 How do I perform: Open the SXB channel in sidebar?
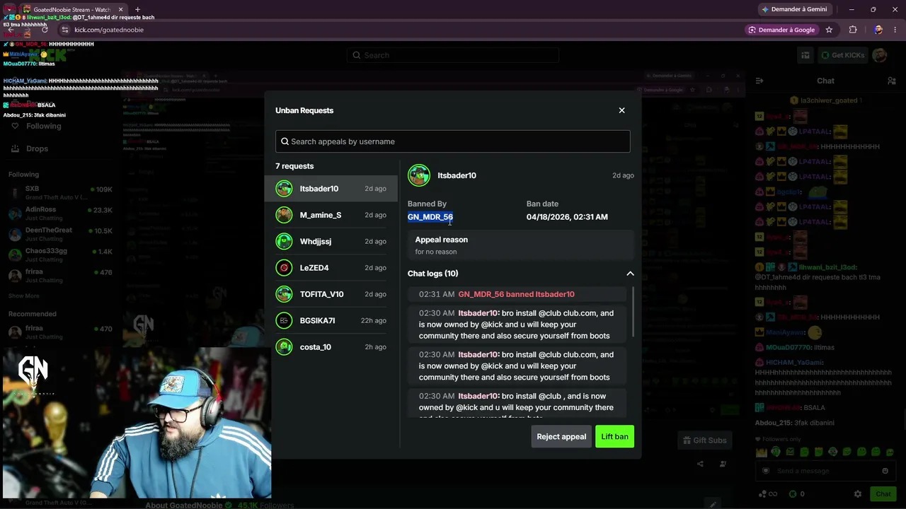click(x=61, y=192)
